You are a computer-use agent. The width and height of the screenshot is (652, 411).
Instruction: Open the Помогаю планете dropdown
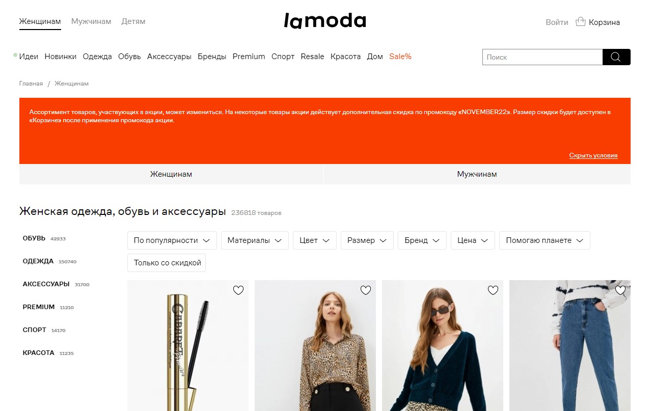pyautogui.click(x=545, y=240)
